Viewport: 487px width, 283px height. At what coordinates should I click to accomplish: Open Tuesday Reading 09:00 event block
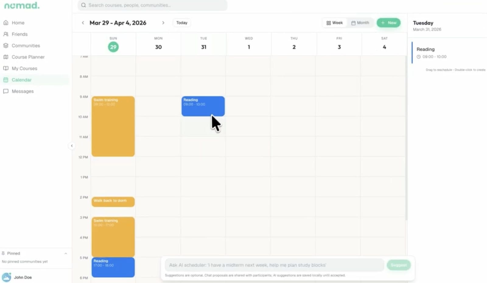(x=203, y=106)
